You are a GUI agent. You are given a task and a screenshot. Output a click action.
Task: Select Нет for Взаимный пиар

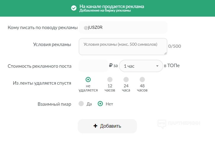pyautogui.click(x=100, y=104)
